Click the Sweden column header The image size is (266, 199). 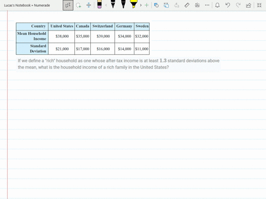(142, 27)
